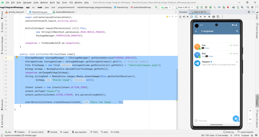
Task: Open emulator snapshots icon
Action: 218,17
